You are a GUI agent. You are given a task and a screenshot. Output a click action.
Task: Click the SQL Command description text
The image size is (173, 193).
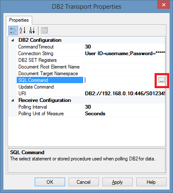[x=83, y=159]
